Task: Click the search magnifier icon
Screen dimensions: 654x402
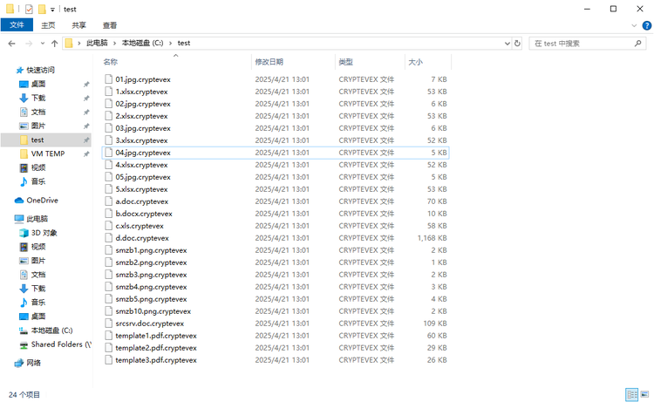Action: pos(637,43)
